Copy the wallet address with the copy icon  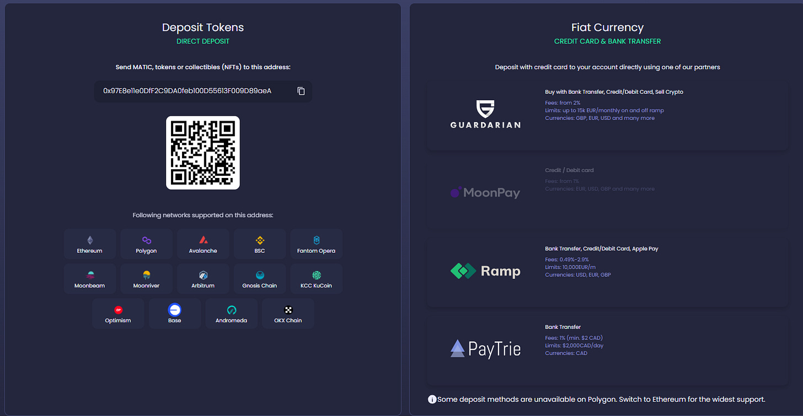[x=301, y=91]
